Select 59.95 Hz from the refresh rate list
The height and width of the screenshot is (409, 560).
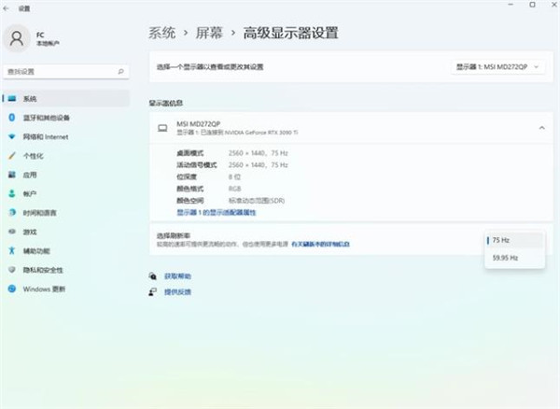point(505,258)
